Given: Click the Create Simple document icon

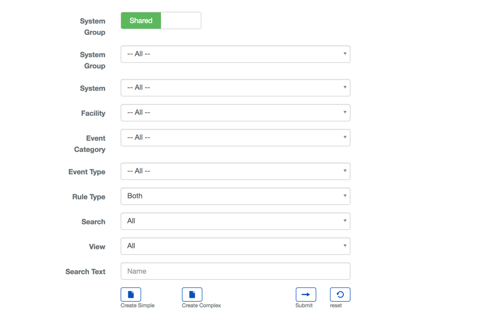Looking at the screenshot, I should 131,295.
